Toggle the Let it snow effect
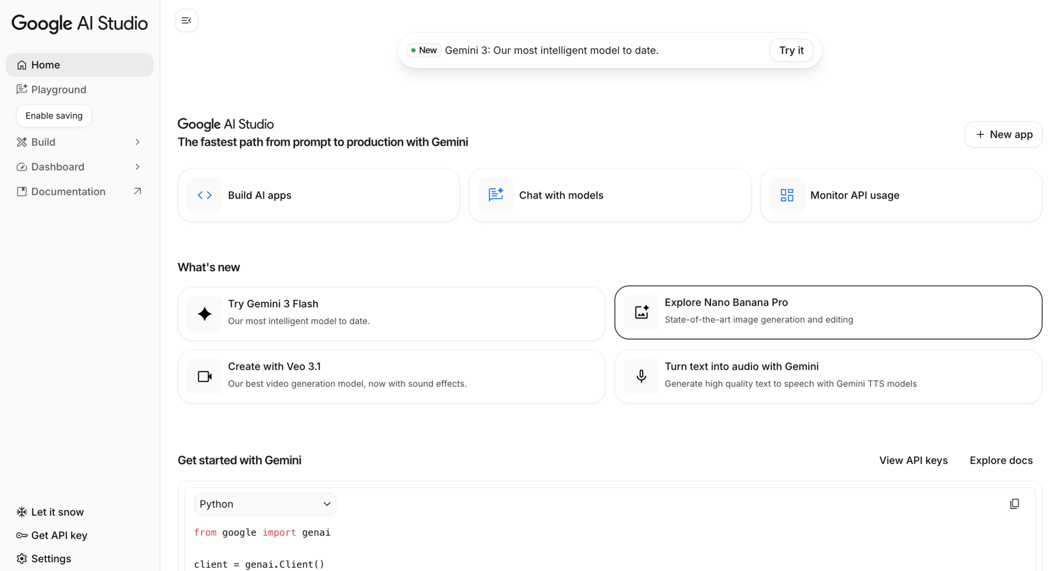1060x571 pixels. pos(49,511)
